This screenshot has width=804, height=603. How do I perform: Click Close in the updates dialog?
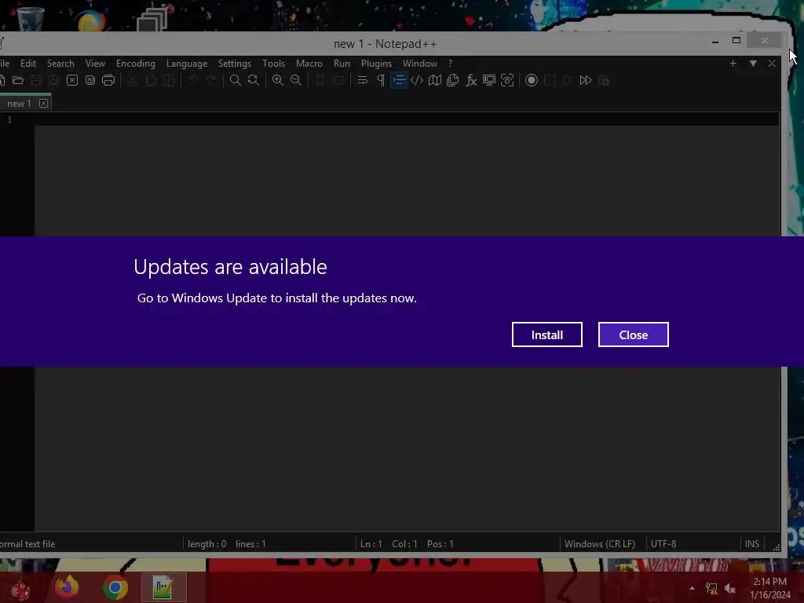(634, 334)
